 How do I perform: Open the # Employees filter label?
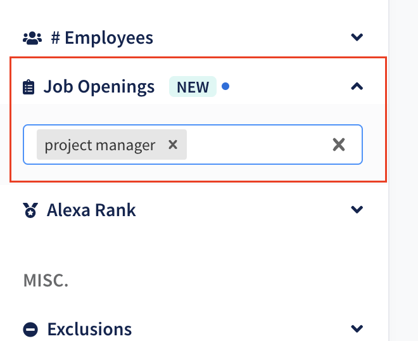pyautogui.click(x=102, y=38)
